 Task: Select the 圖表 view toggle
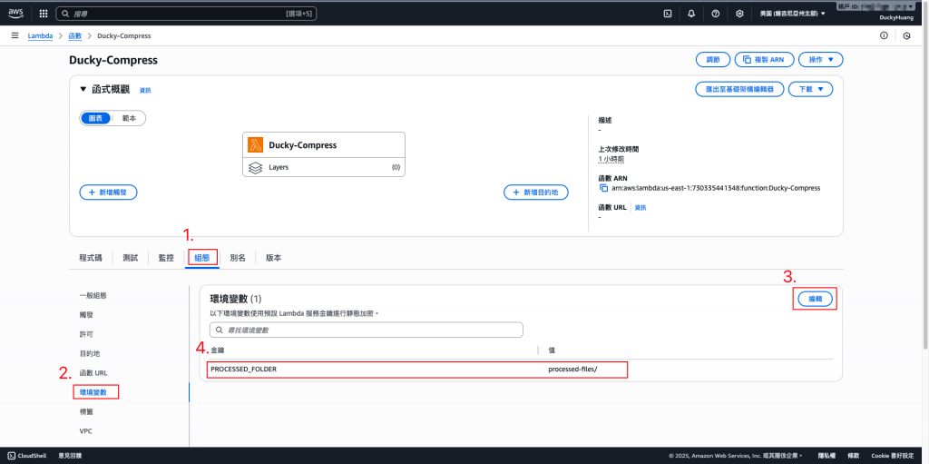click(x=95, y=118)
